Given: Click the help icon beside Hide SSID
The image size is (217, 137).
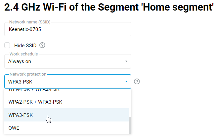Looking at the screenshot, I should [x=42, y=45].
